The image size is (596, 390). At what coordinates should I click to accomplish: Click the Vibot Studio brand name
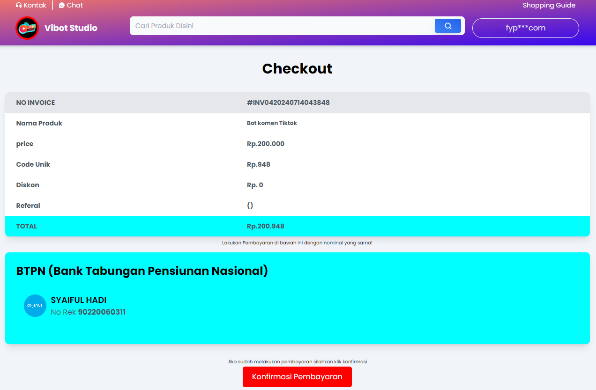point(71,28)
